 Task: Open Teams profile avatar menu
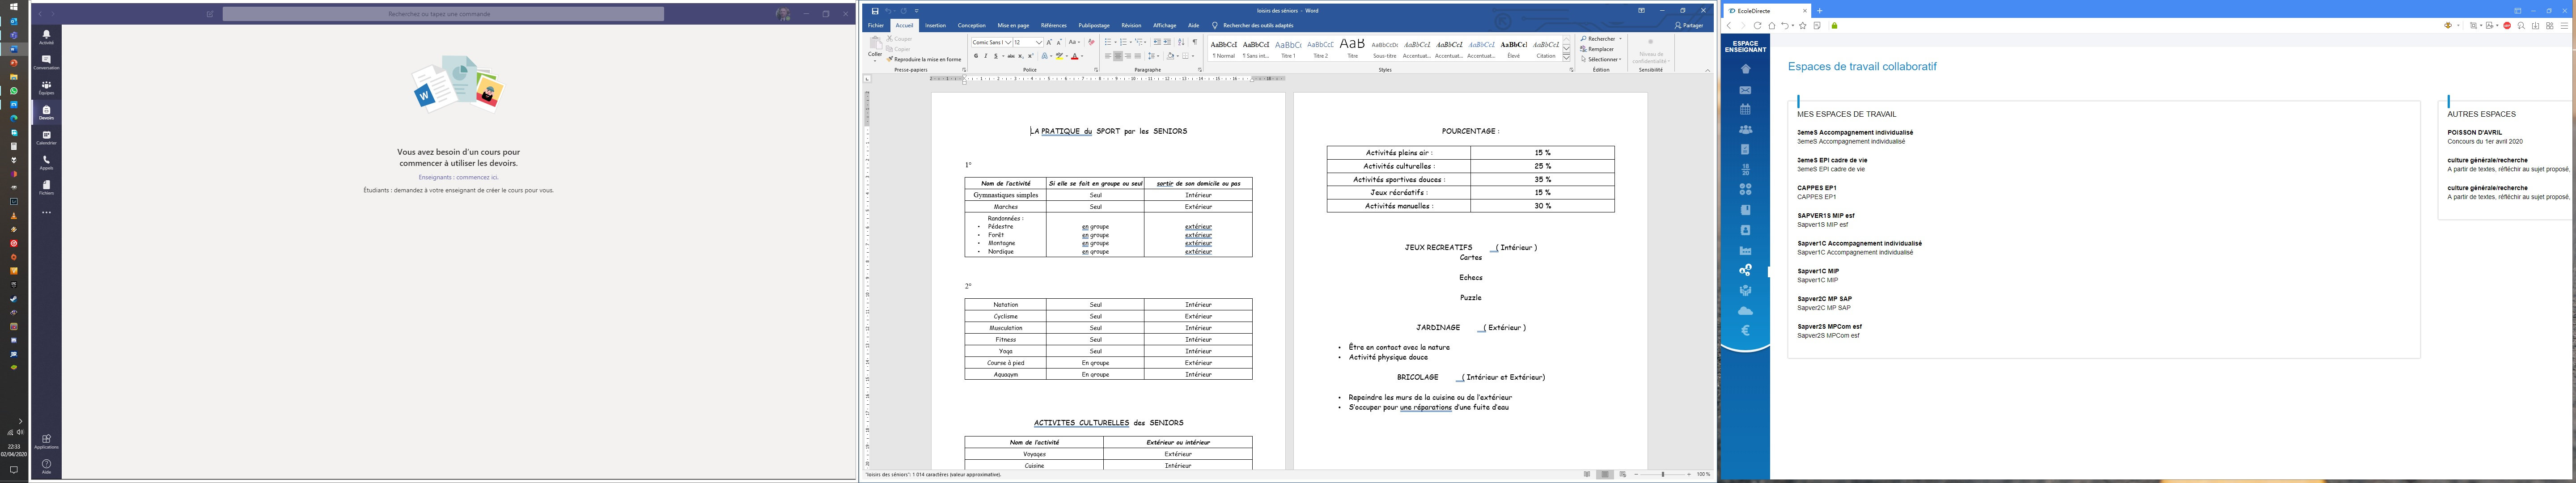tap(783, 14)
